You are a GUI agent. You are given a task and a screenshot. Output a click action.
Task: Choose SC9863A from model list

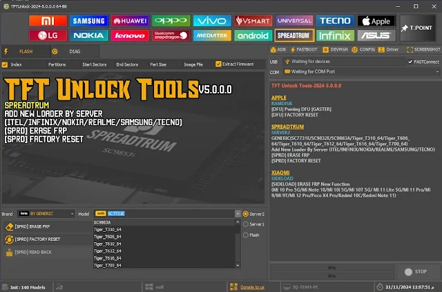(164, 223)
